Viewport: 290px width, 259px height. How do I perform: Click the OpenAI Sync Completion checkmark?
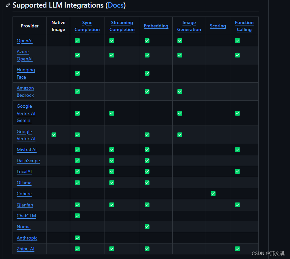[77, 41]
